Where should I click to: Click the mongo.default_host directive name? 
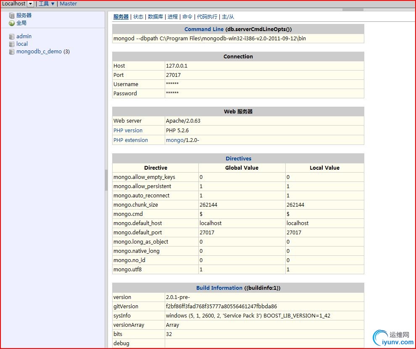(138, 223)
